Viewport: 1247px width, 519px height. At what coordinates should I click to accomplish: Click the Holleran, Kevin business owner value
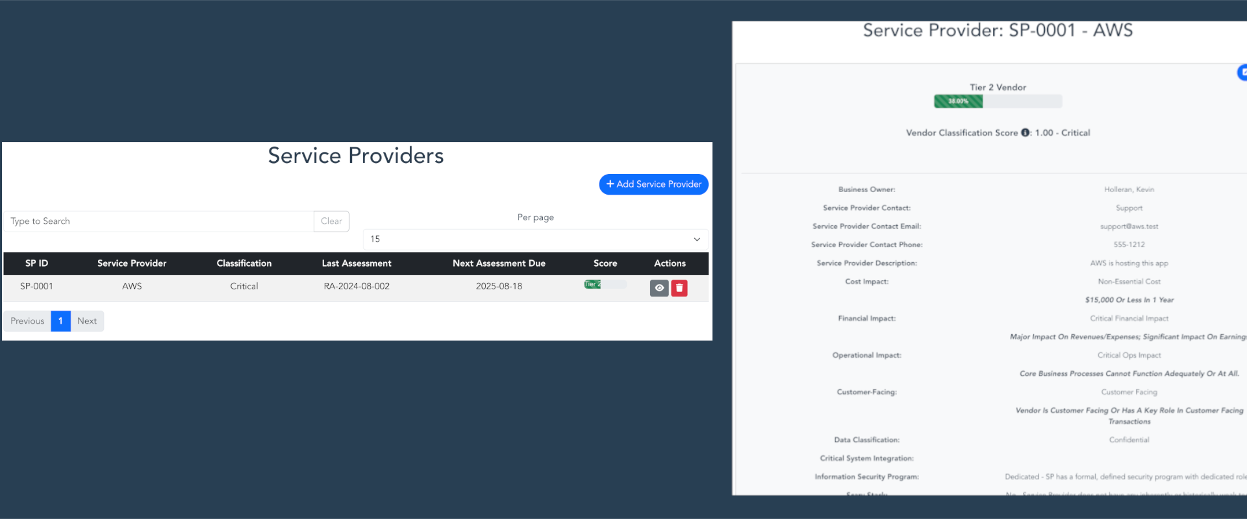click(x=1129, y=189)
